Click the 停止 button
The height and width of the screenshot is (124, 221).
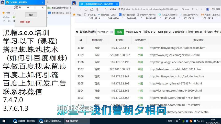pos(31,15)
